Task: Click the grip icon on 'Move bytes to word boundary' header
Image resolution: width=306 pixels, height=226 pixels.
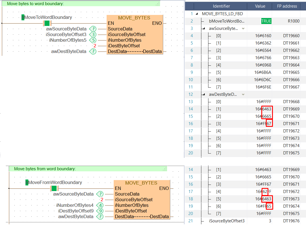Action: [x=158, y=4]
